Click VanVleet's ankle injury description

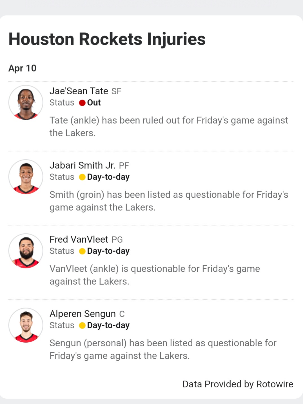tap(155, 275)
